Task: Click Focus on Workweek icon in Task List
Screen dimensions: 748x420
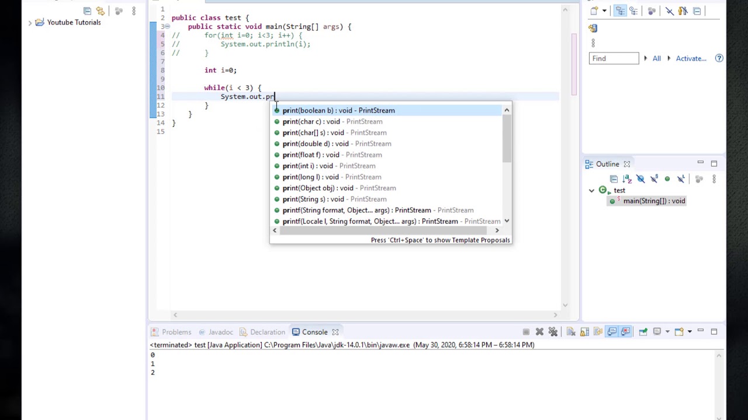Action: [x=652, y=10]
